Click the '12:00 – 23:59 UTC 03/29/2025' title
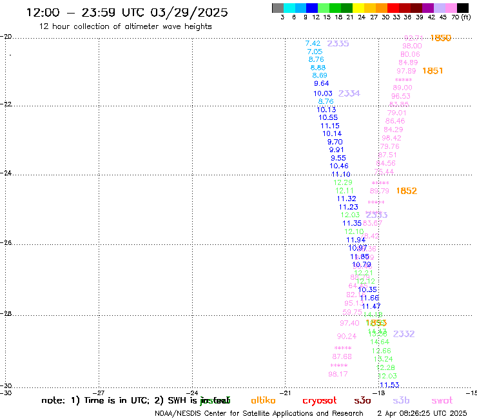The width and height of the screenshot is (477, 419). (127, 12)
